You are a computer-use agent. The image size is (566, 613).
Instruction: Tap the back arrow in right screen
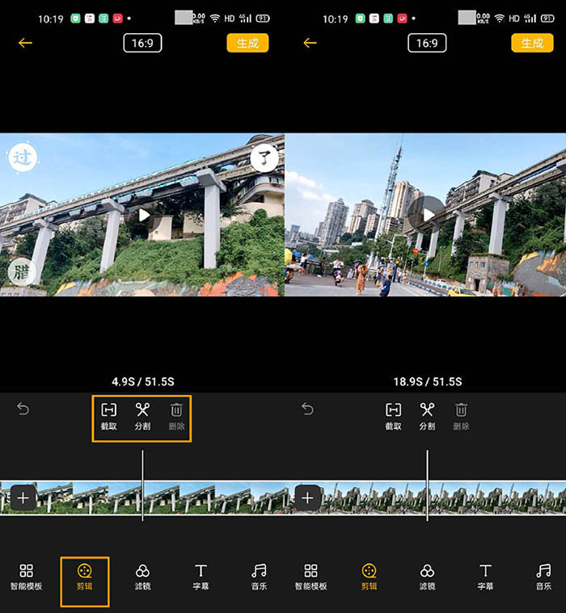point(310,43)
